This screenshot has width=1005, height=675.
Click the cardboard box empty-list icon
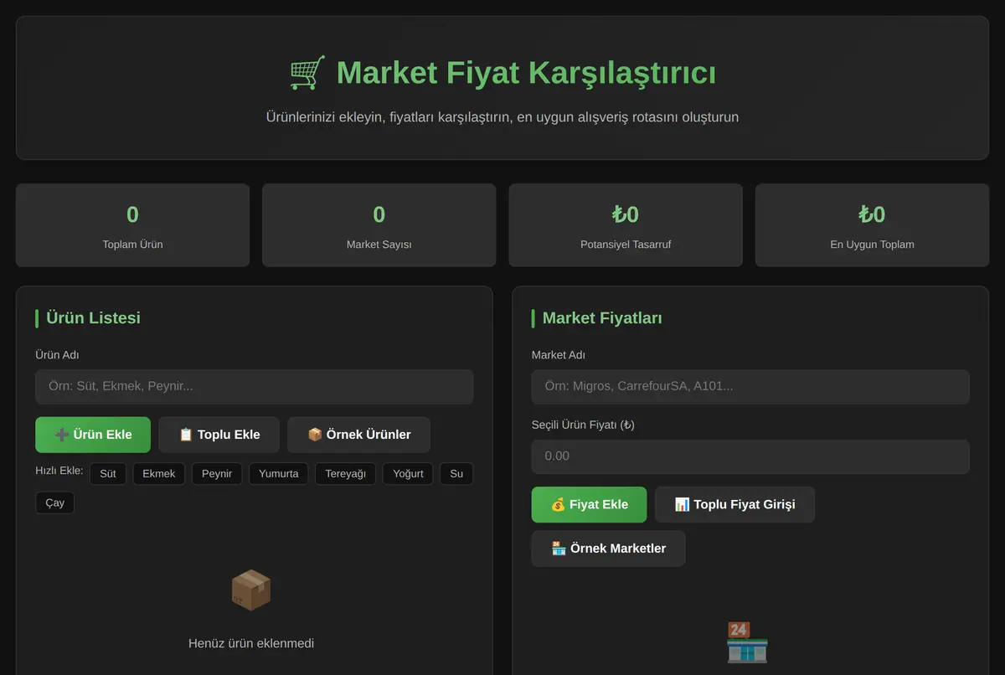tap(251, 590)
